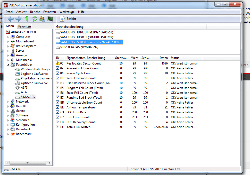Screen dimensions: 250x175
Task: Expand the Motherboard tree node
Action: [8, 42]
